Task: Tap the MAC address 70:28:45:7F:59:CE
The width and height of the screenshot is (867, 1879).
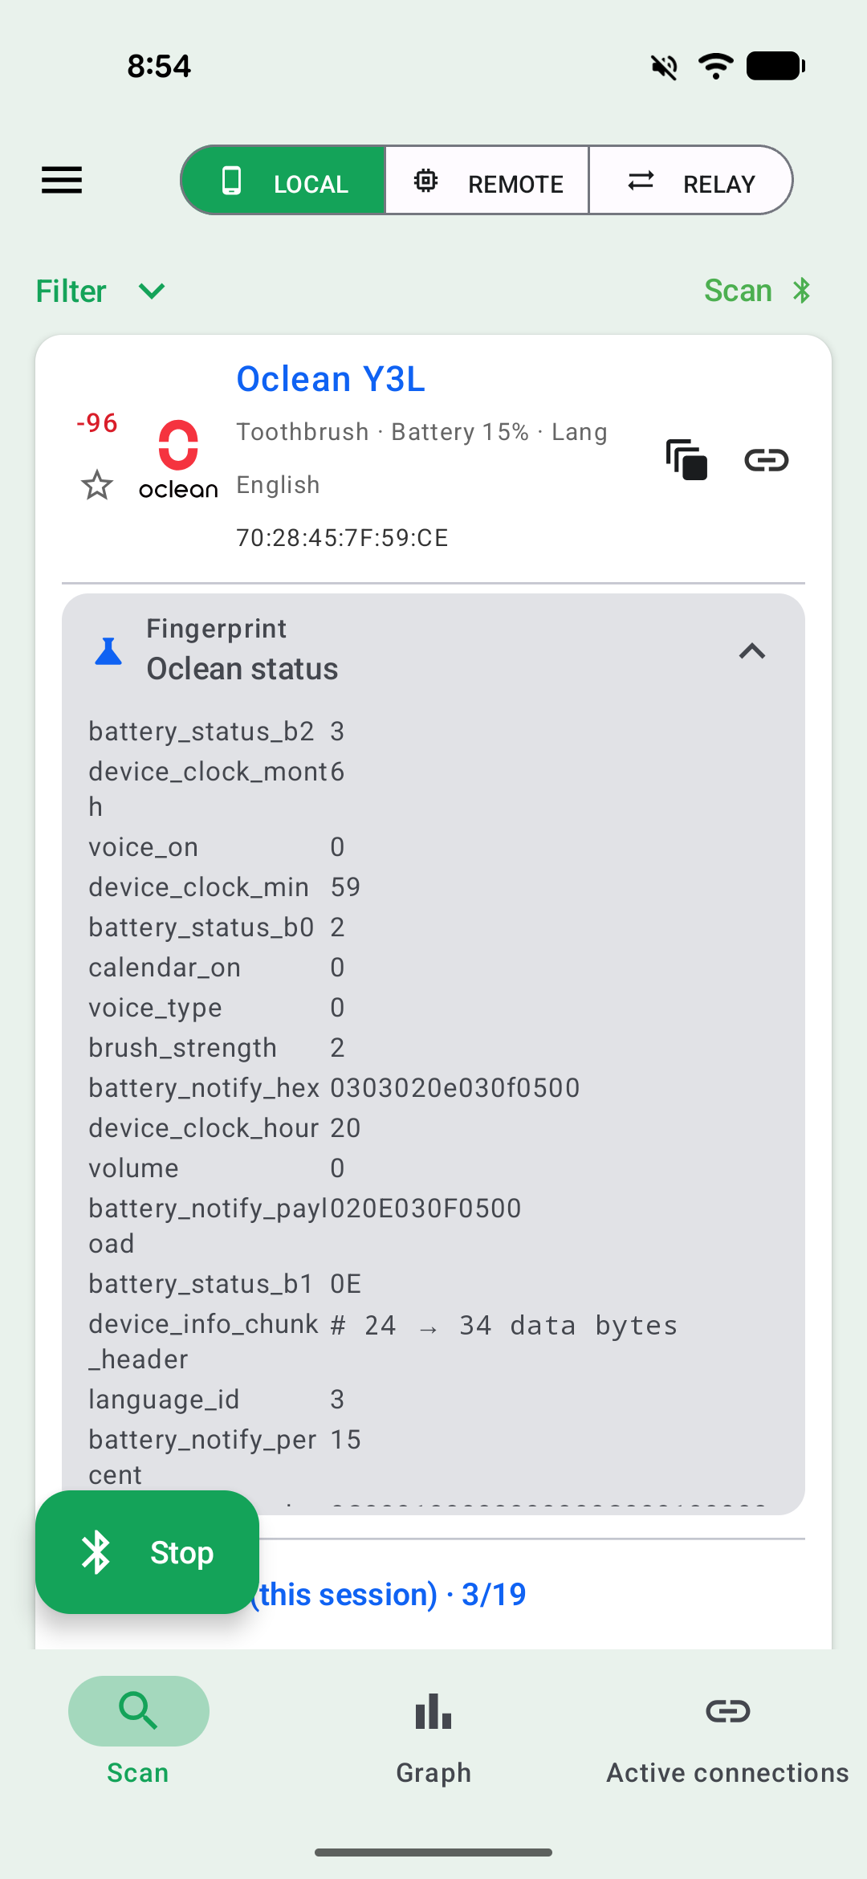Action: pos(342,537)
